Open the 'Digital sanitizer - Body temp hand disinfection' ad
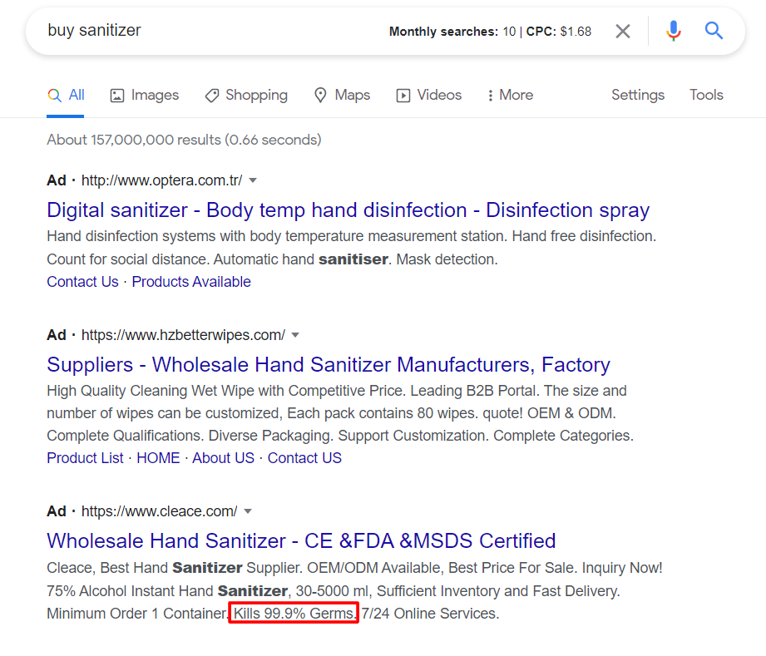 click(348, 210)
